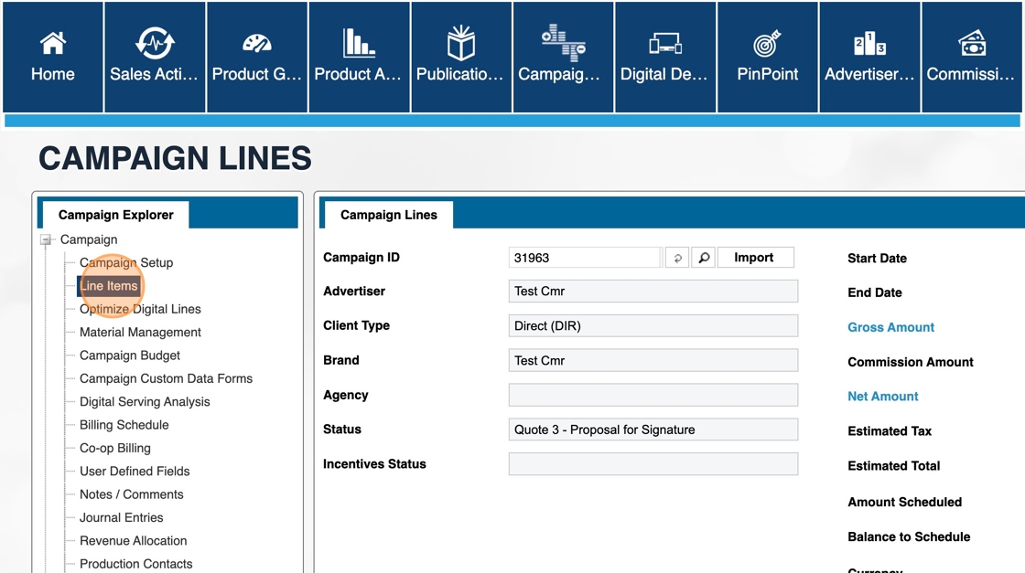Click the Advertiser field
The image size is (1025, 573).
tap(653, 291)
